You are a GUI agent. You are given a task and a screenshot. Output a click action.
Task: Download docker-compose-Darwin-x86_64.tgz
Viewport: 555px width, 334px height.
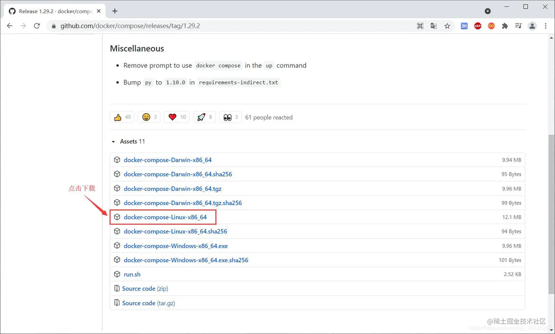pyautogui.click(x=173, y=189)
